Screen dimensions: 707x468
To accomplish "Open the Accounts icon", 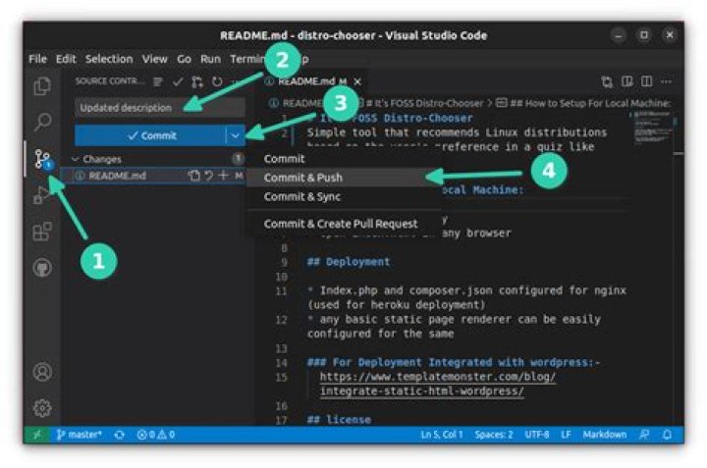I will pos(42,372).
